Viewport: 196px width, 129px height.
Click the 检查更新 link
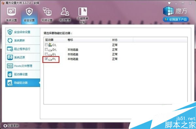tap(13, 125)
